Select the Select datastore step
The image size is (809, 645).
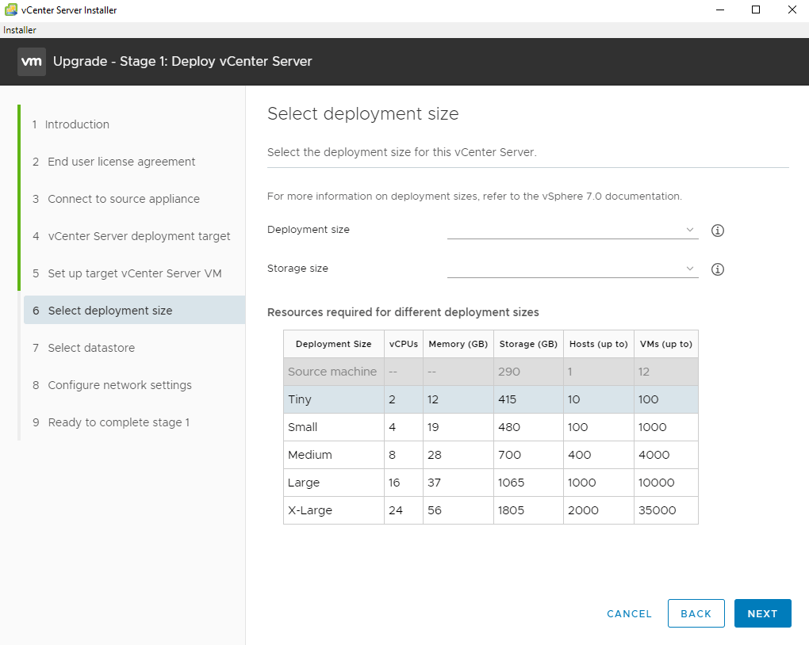pos(91,348)
